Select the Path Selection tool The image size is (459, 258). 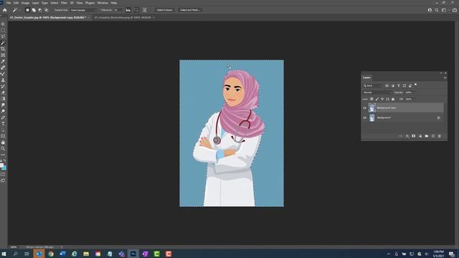[x=3, y=130]
